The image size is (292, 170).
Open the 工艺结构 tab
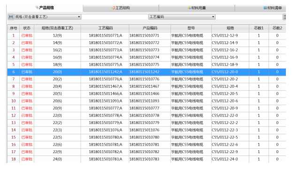point(121,8)
